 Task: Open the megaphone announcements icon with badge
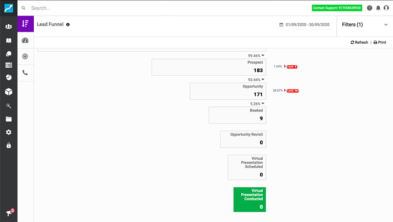point(10,212)
